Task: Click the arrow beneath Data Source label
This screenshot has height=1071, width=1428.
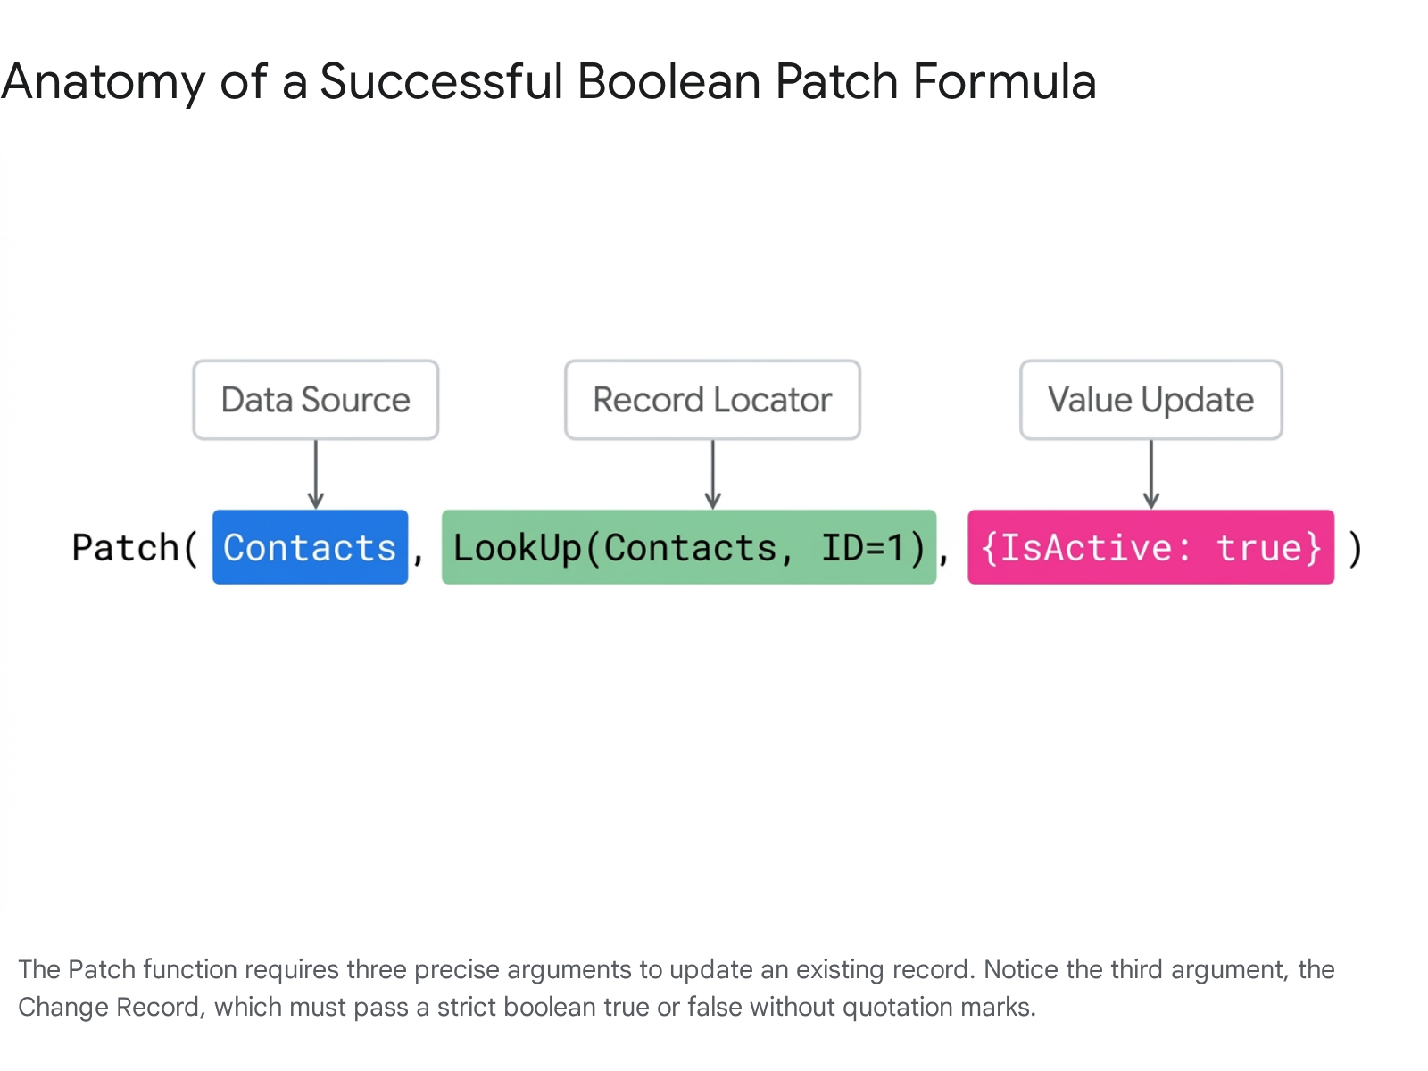Action: tap(316, 474)
